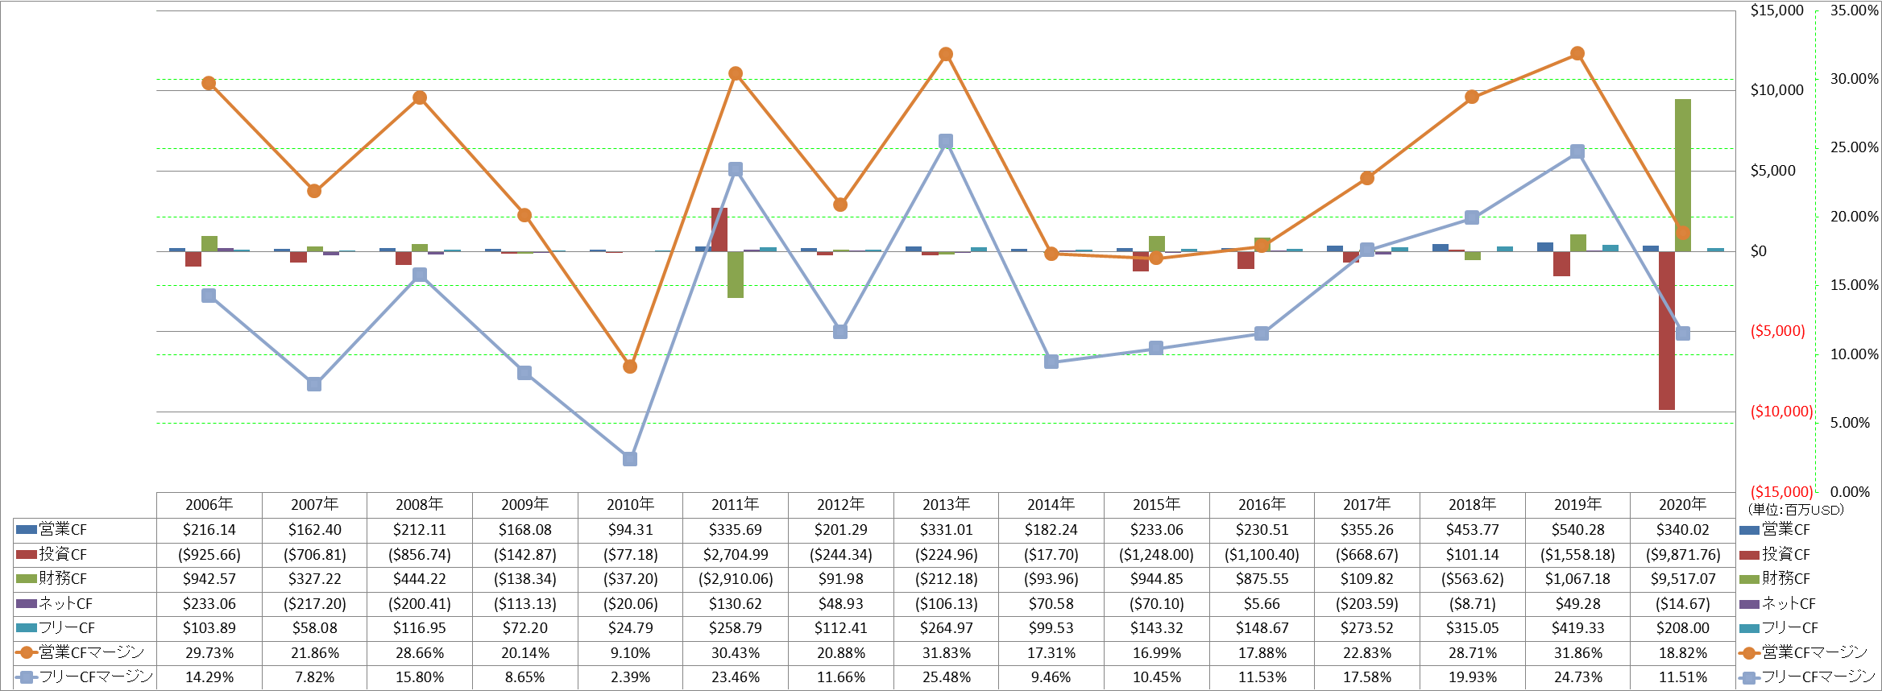Click the blue フリーCFマージン marker for 2019
Screen dimensions: 1882x691
[x=1577, y=151]
